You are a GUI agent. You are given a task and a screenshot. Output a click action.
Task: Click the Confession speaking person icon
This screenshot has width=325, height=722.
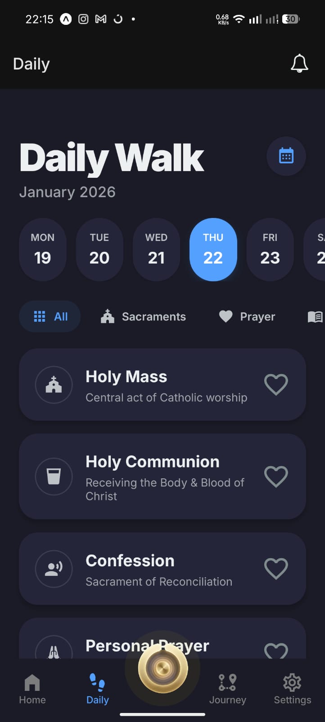pyautogui.click(x=54, y=569)
